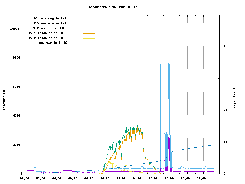Click the light blue PV-Power-Out line sample
245x184 pixels.
click(89, 29)
